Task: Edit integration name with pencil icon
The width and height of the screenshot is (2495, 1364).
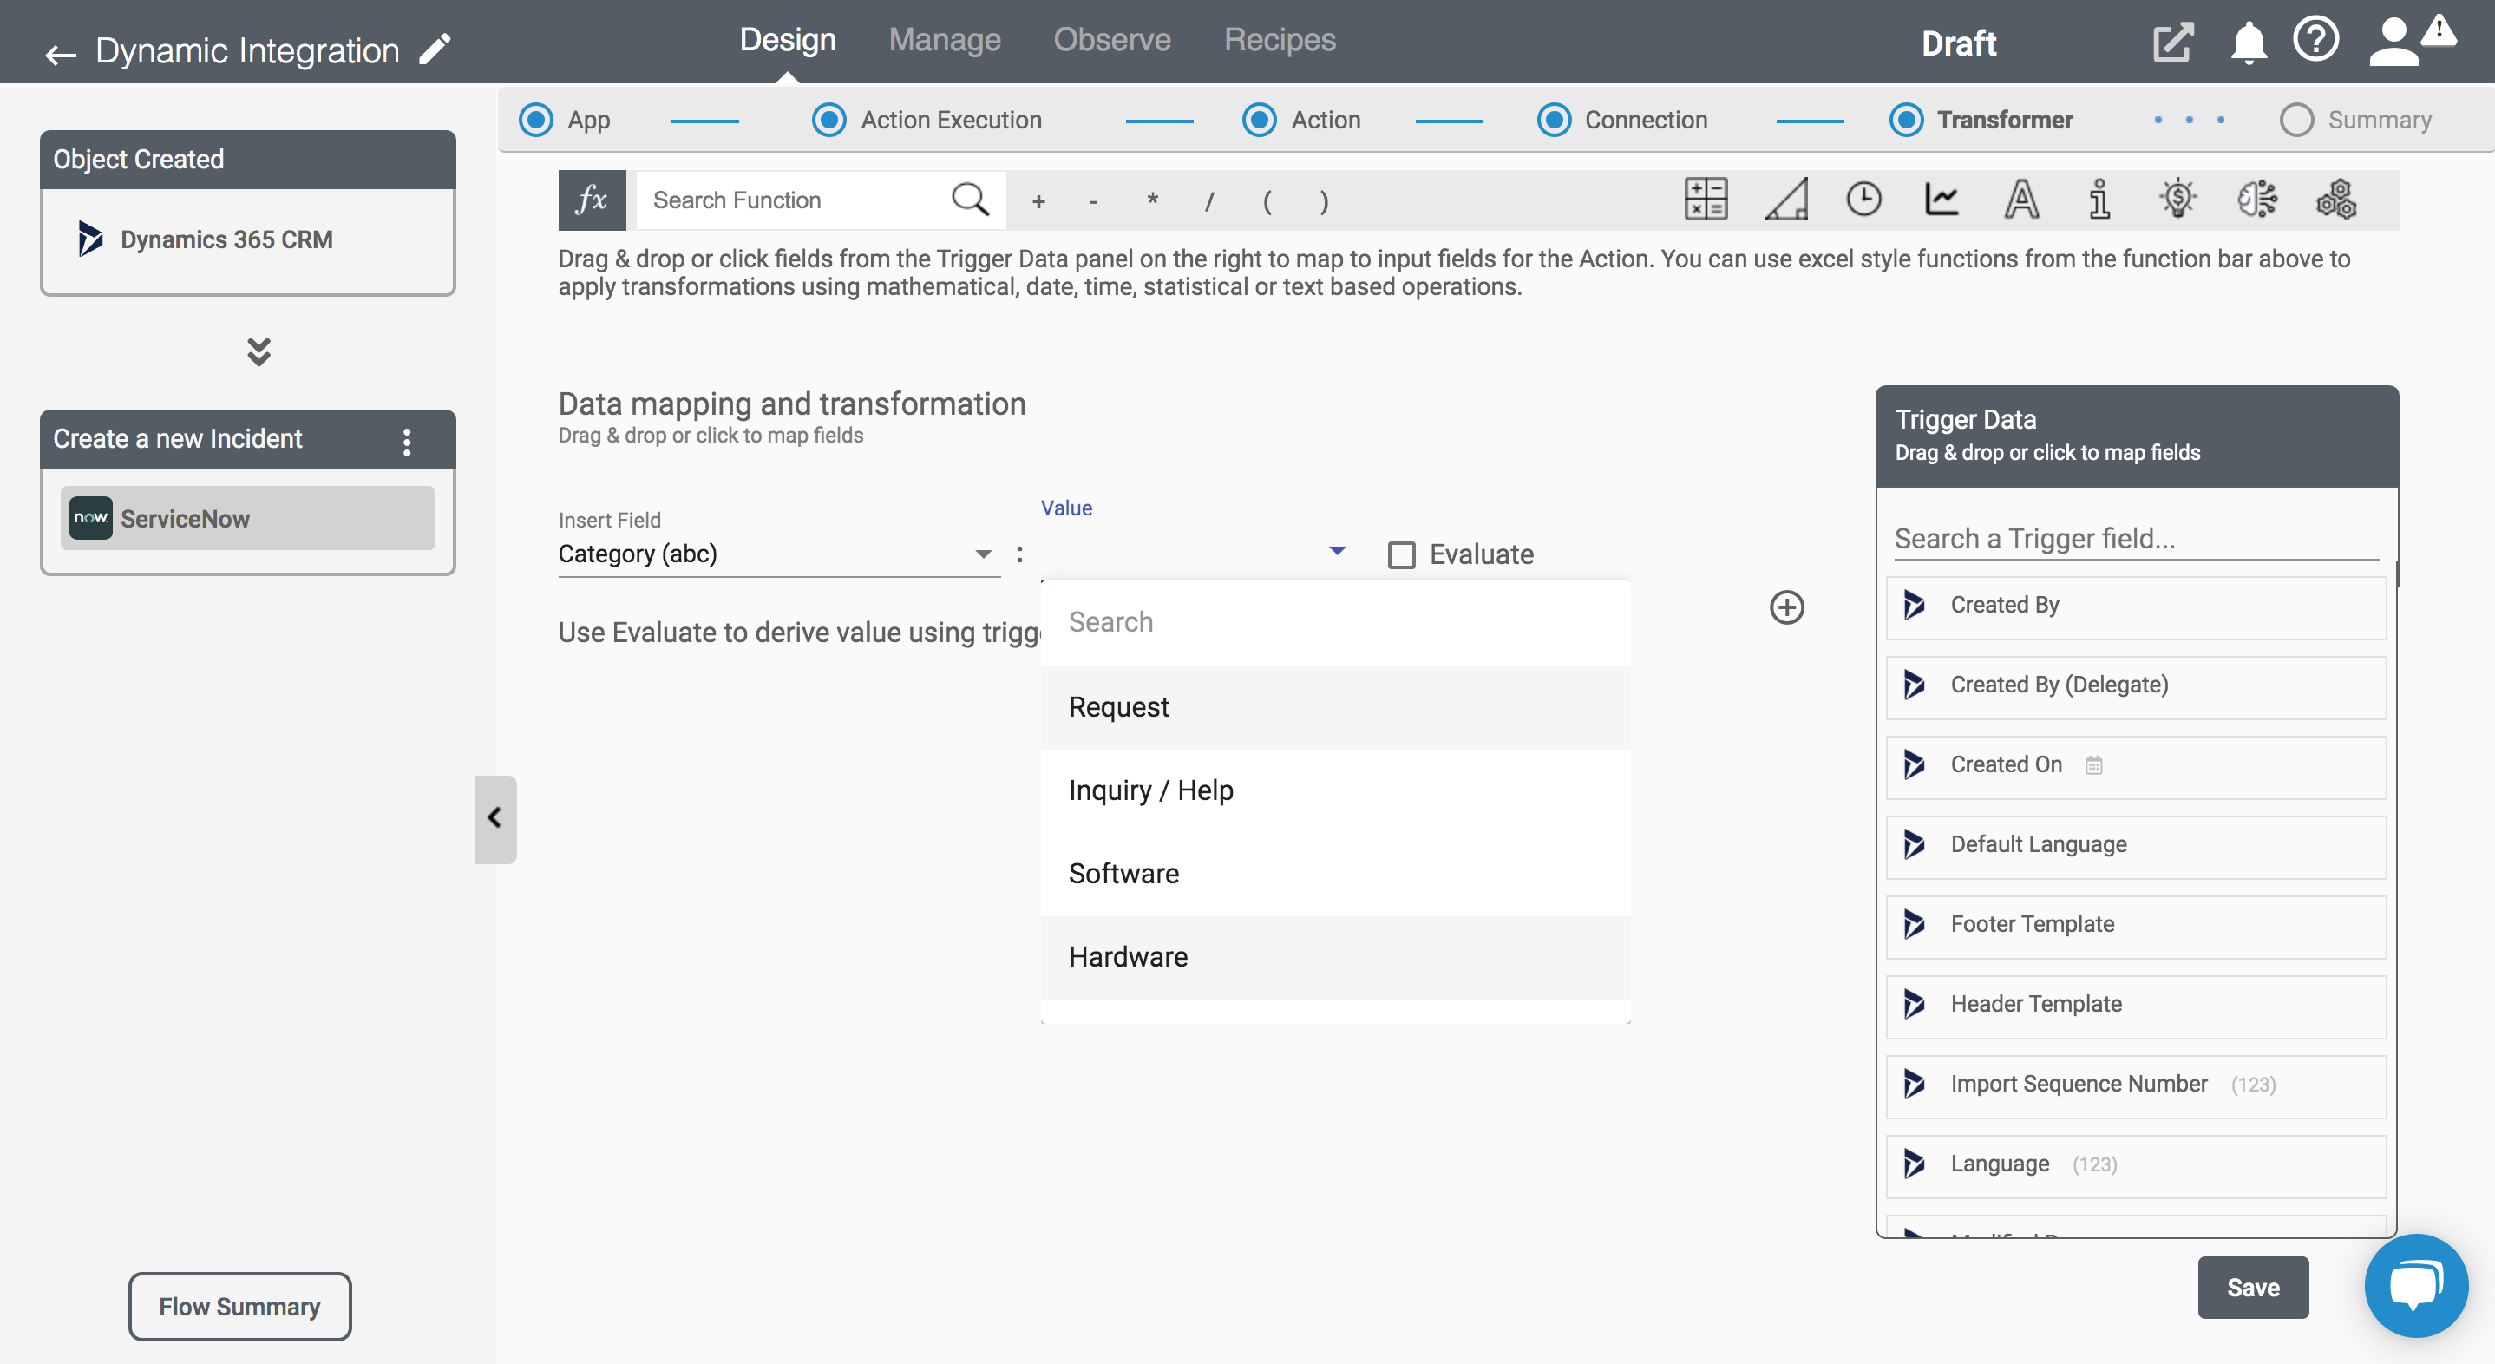Action: [435, 49]
